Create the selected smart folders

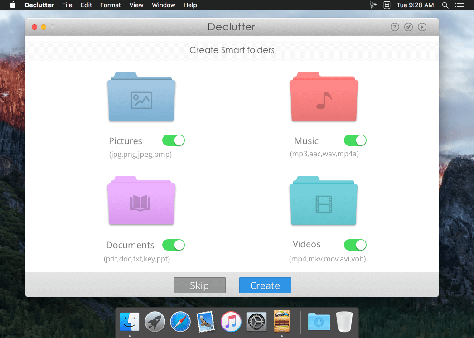tap(265, 285)
